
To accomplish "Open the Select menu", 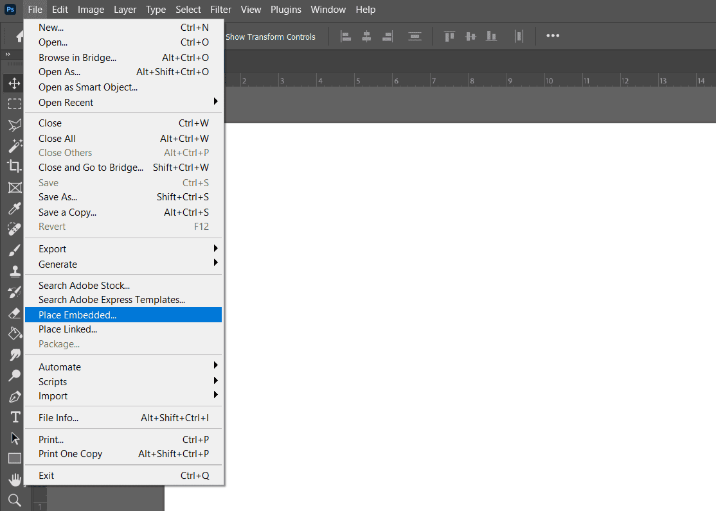I will 188,10.
